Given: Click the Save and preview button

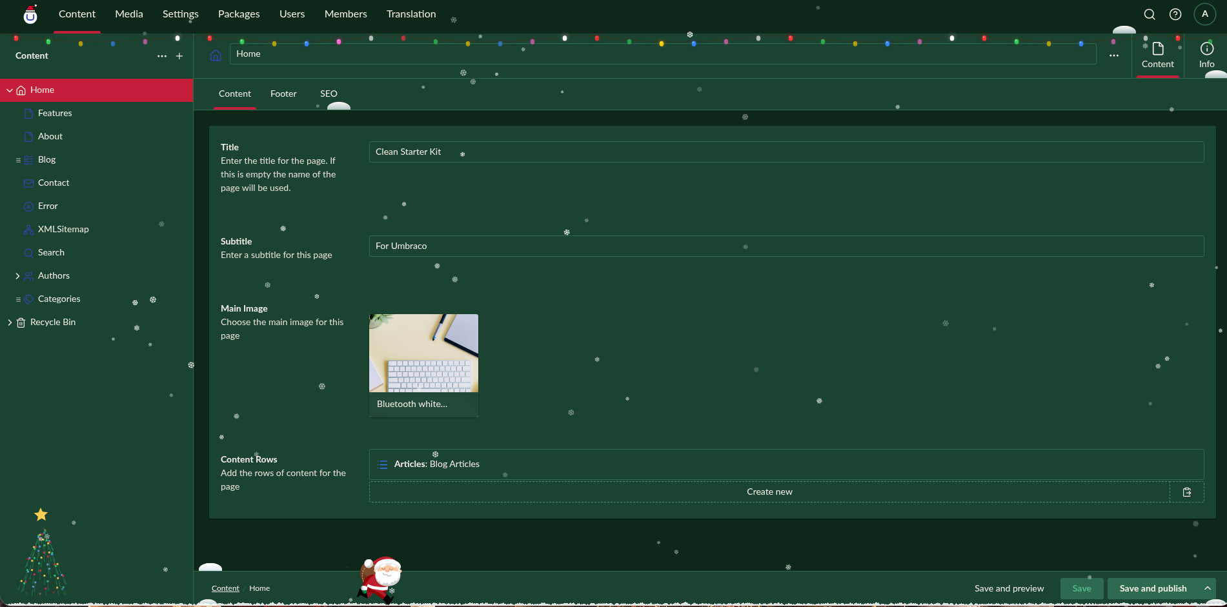Looking at the screenshot, I should 1009,588.
